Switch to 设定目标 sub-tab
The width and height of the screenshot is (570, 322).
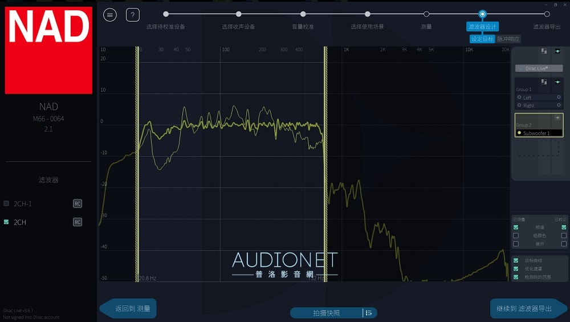pyautogui.click(x=482, y=39)
